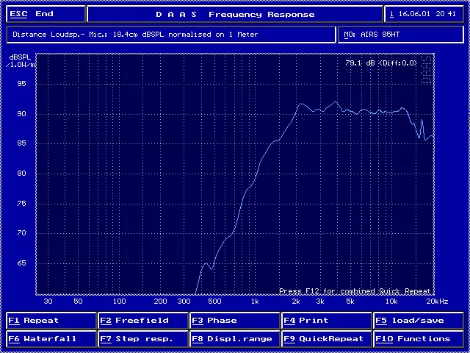Click the DAAS Frequency Response title bar
470x353 pixels.
pos(235,14)
